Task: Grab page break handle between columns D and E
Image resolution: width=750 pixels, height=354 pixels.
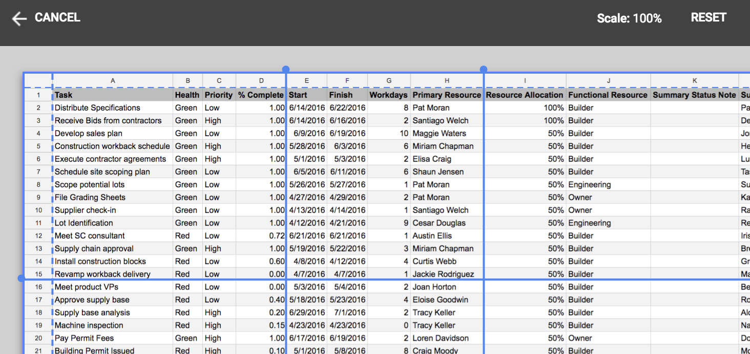Action: pyautogui.click(x=286, y=69)
